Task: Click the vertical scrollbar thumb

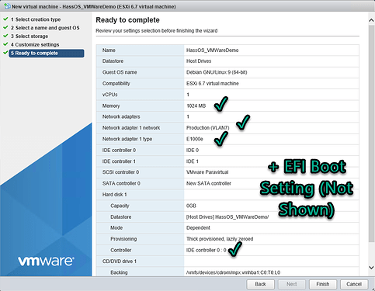Action: pos(371,133)
